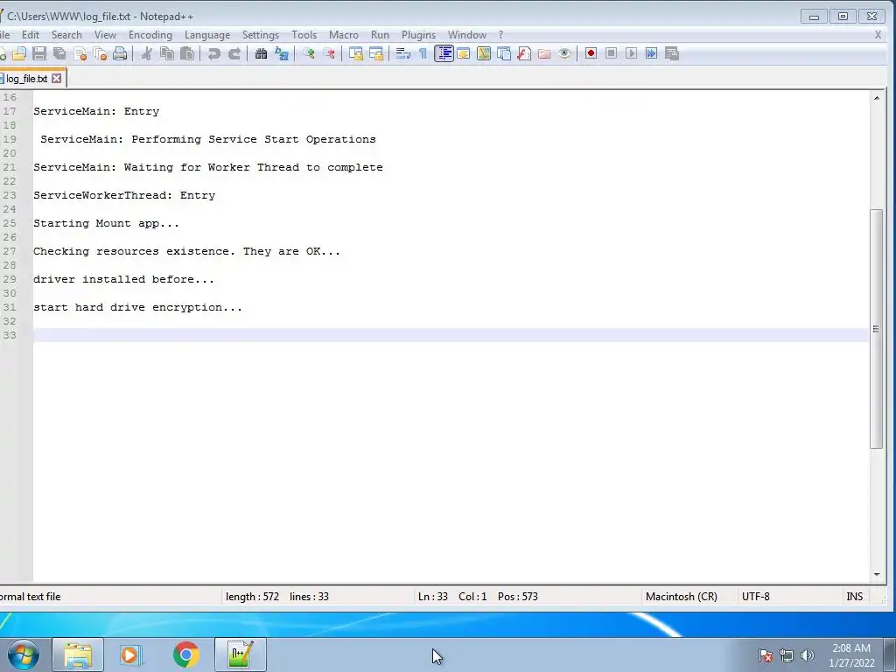Click the Cut scissors icon

click(147, 53)
